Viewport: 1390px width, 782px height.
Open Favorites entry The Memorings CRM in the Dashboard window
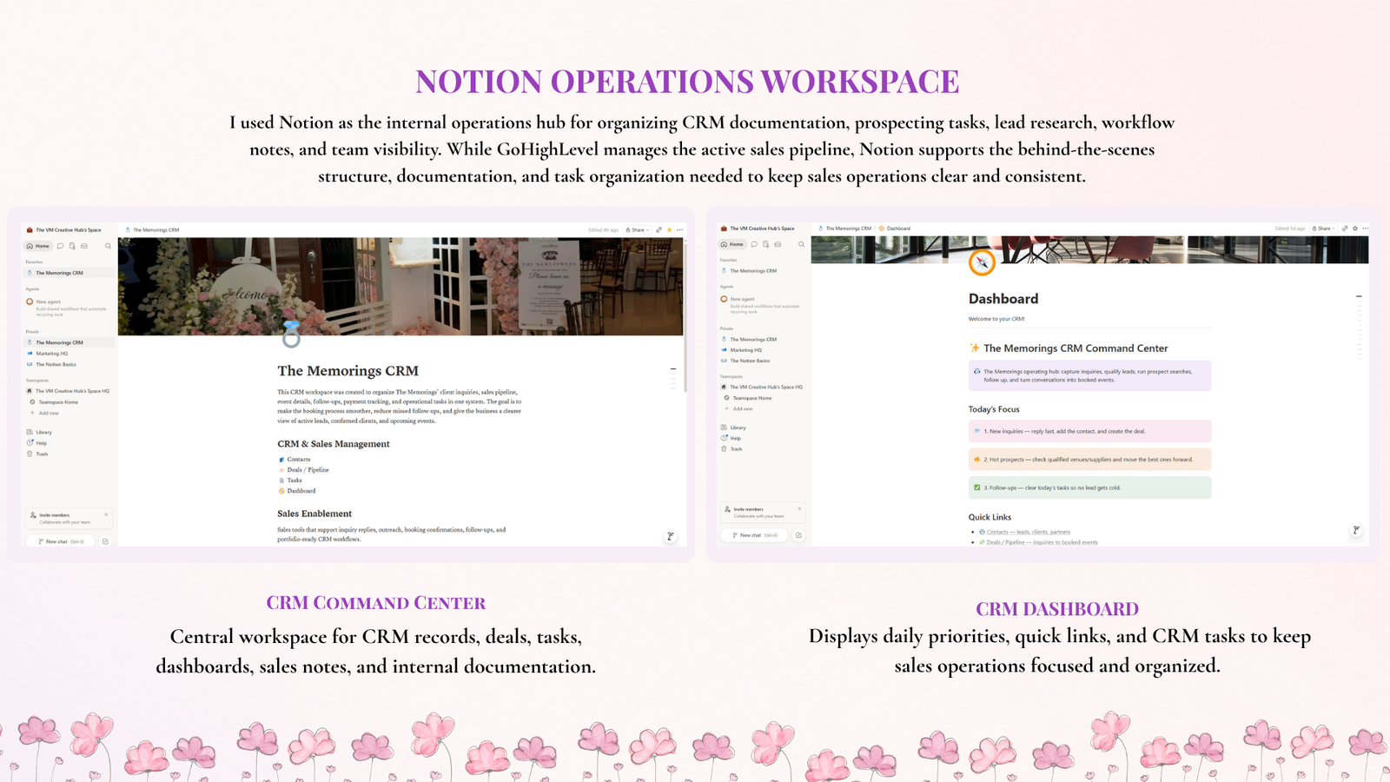[750, 271]
